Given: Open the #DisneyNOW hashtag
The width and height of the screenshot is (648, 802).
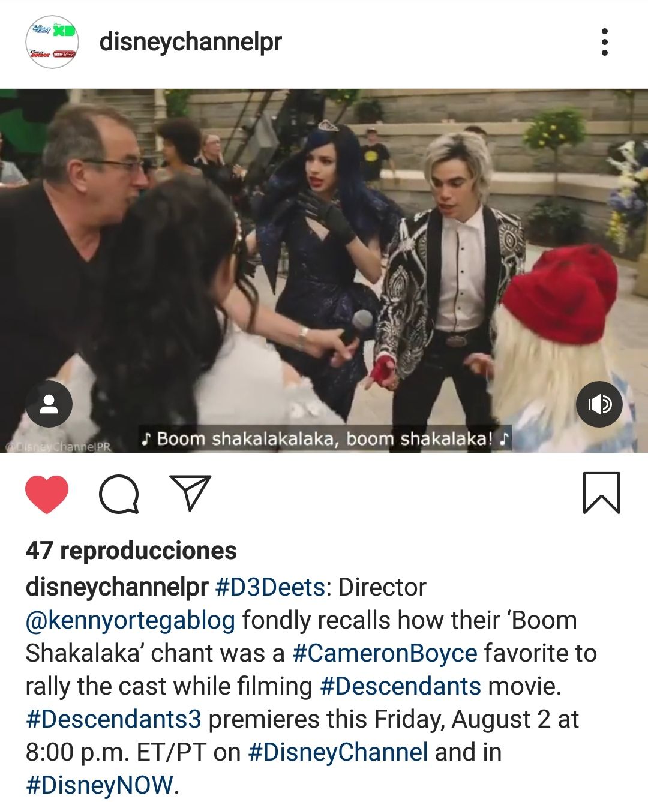Looking at the screenshot, I should coord(100,785).
